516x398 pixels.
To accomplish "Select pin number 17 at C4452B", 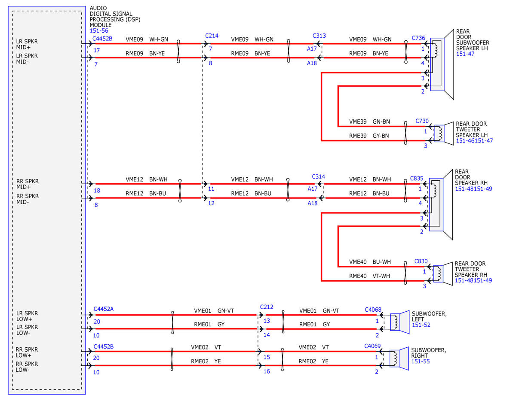I will coord(96,50).
